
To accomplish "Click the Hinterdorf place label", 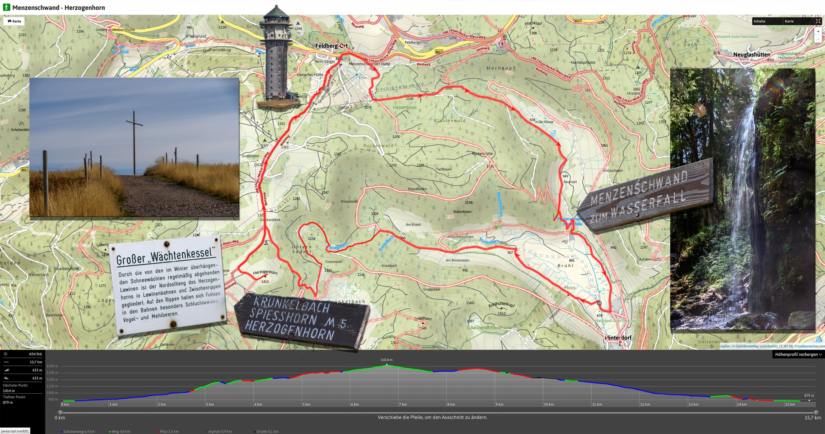I will tap(618, 338).
